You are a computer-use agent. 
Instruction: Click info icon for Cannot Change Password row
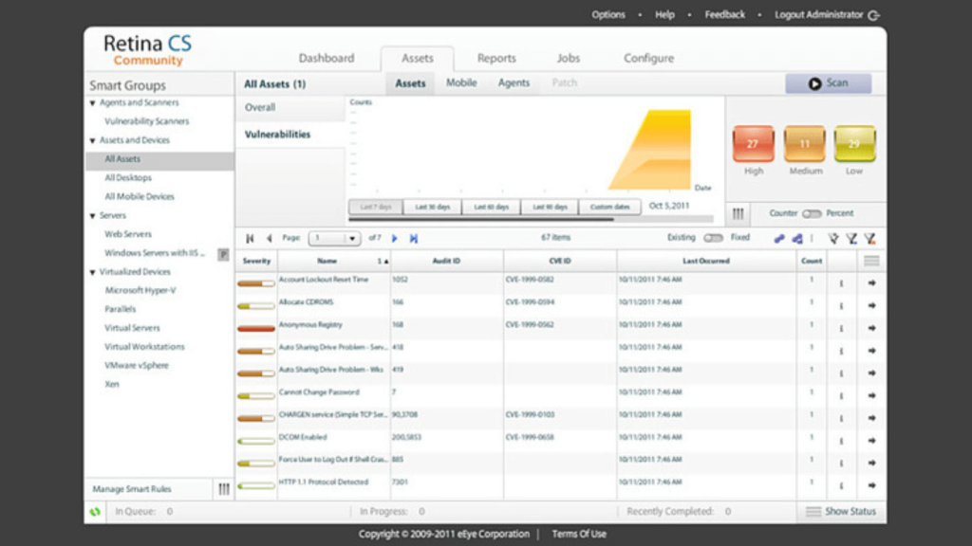click(841, 396)
